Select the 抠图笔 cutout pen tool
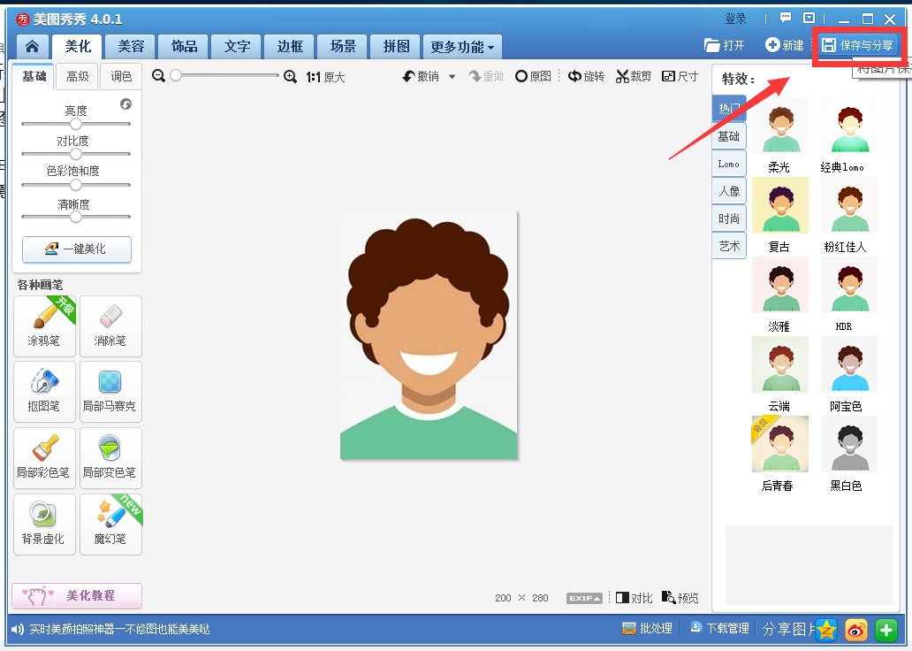This screenshot has width=912, height=651. point(44,391)
